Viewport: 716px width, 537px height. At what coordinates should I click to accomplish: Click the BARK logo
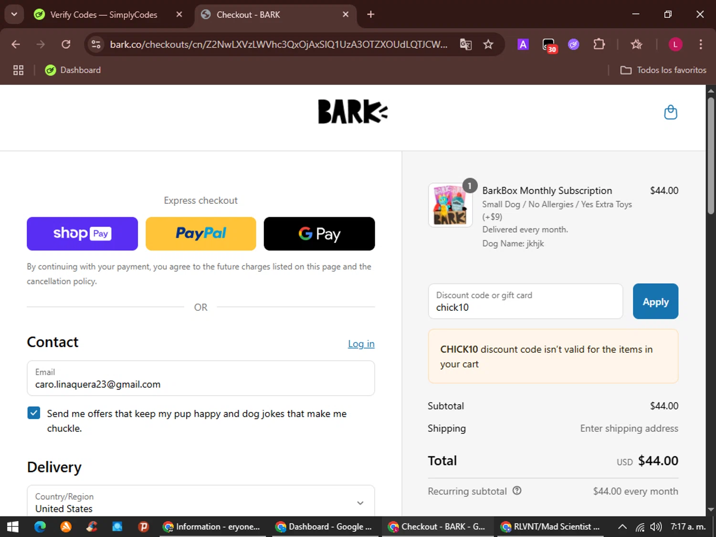click(x=353, y=112)
